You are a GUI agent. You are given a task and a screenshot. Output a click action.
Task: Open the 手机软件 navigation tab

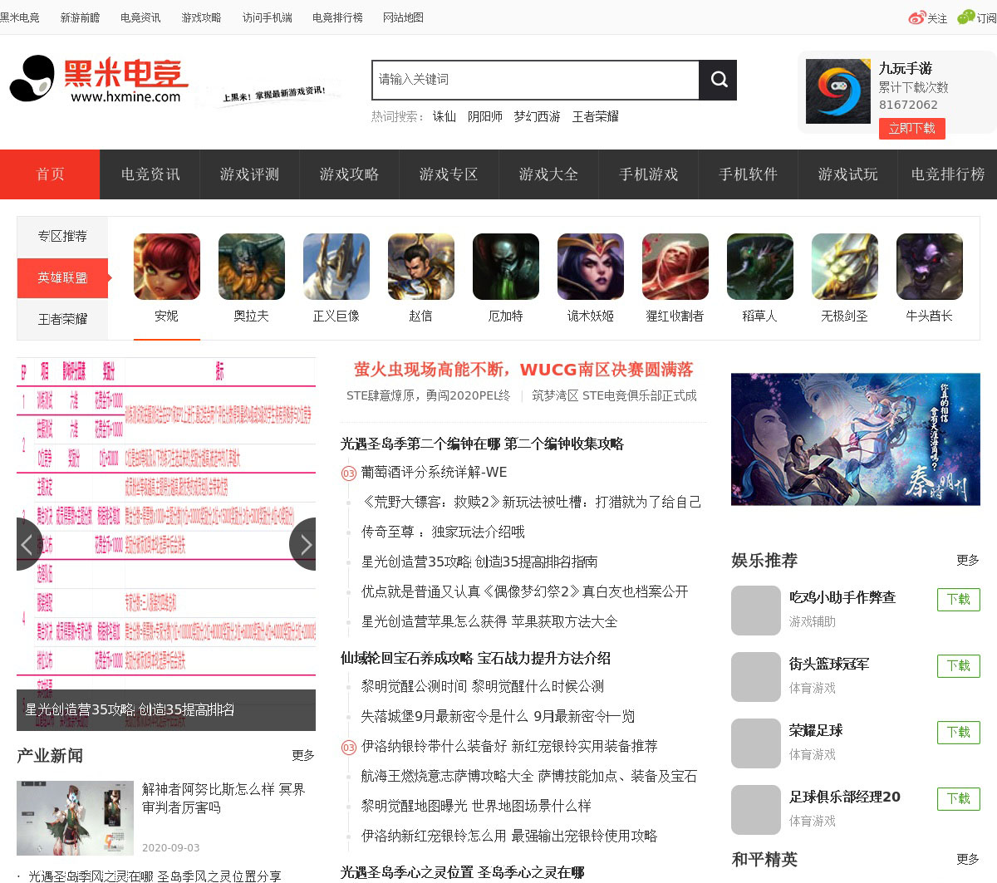click(x=748, y=174)
